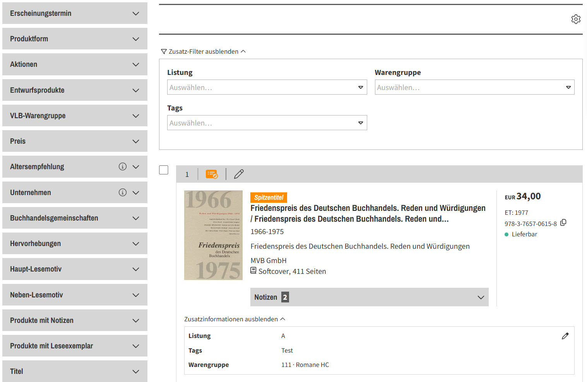
Task: Expand the Erscheinungstermin filter
Action: [x=75, y=14]
